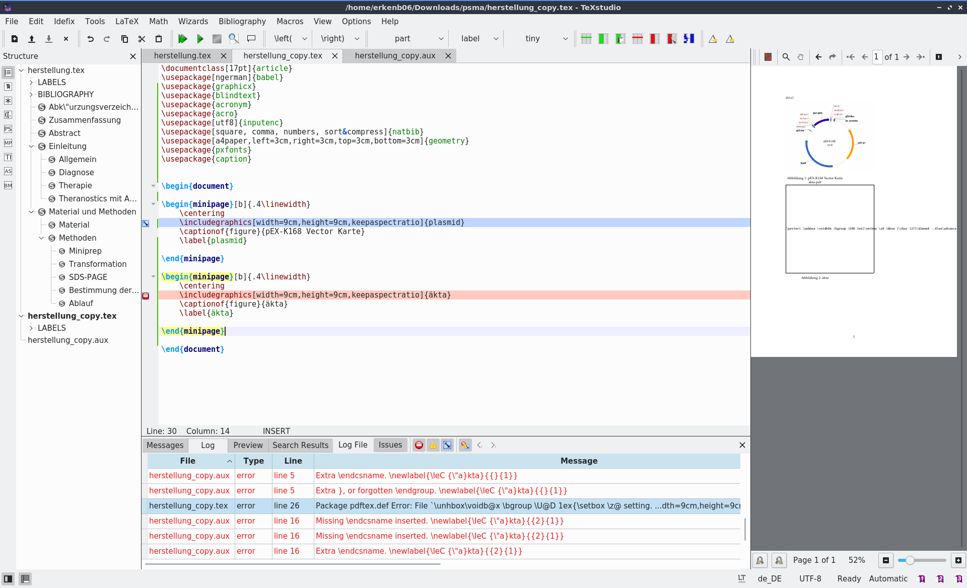Collapse the Methoden subsection node
967x588 pixels.
(41, 238)
